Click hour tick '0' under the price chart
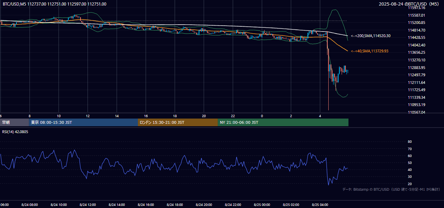This screenshot has height=208, width=444. click(262, 116)
